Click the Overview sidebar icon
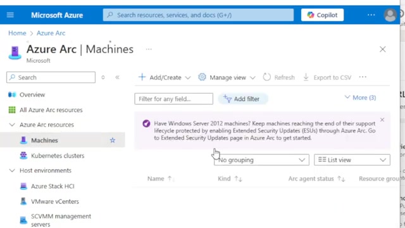 pos(12,94)
